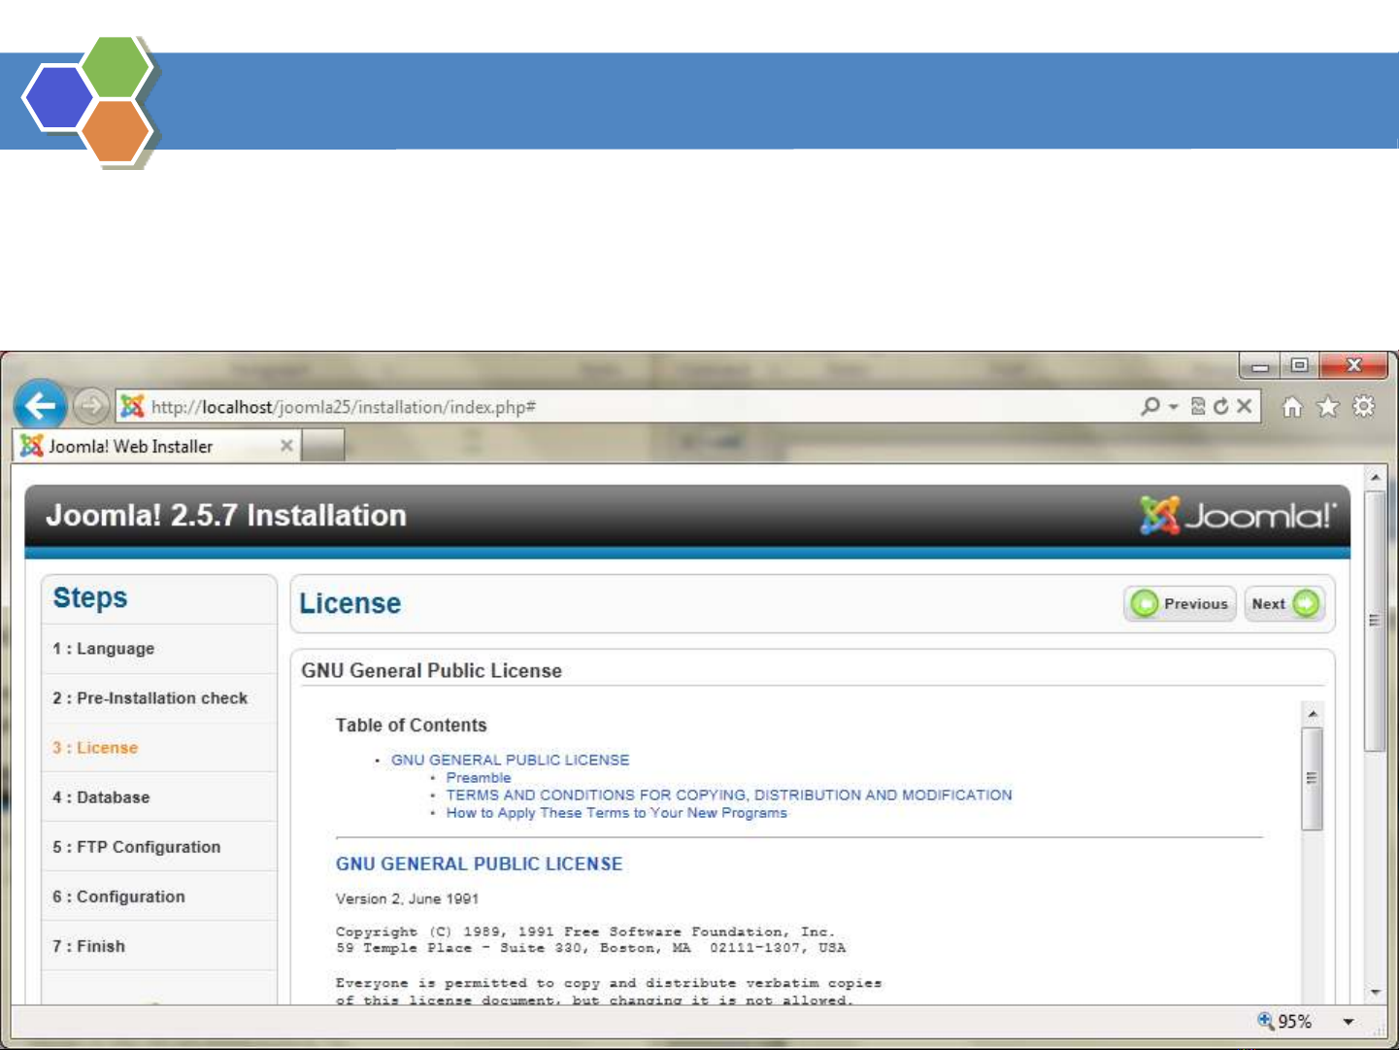Click the Joomla! logo in header
Screen dimensions: 1399x1050
point(1239,515)
